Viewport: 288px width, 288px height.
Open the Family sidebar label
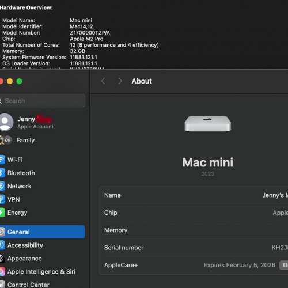tap(25, 140)
